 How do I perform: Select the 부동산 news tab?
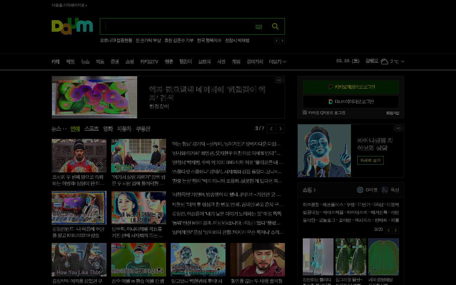[143, 129]
